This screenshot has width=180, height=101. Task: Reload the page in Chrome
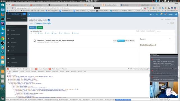tap(13, 8)
